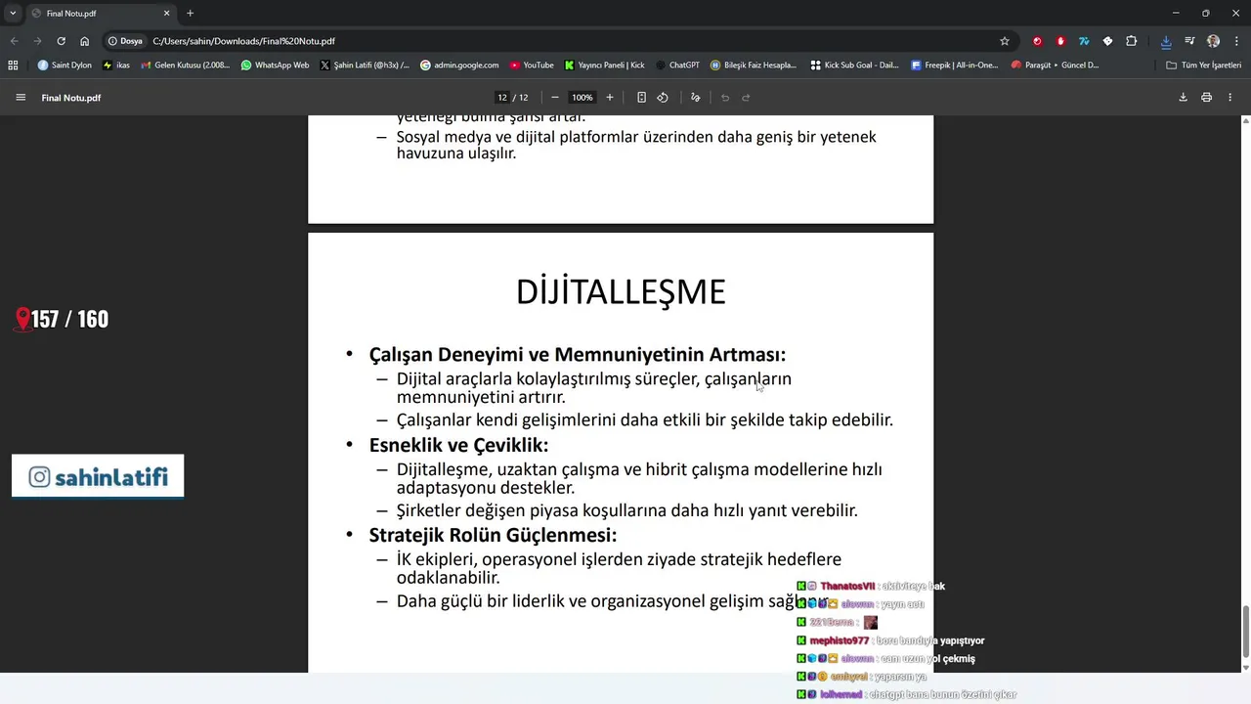Click the sahinlatifi Instagram badge
Viewport: 1251px width, 704px height.
pos(98,476)
